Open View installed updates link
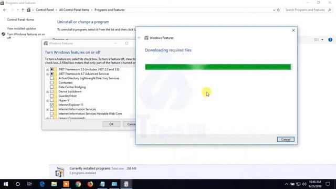336x189 pixels. click(22, 28)
